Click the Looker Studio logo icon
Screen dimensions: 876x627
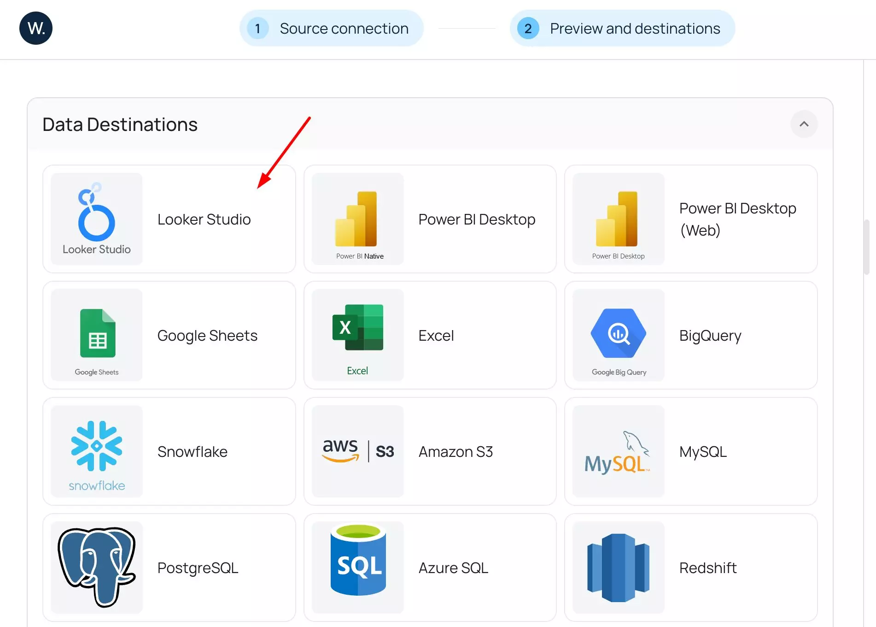point(96,219)
